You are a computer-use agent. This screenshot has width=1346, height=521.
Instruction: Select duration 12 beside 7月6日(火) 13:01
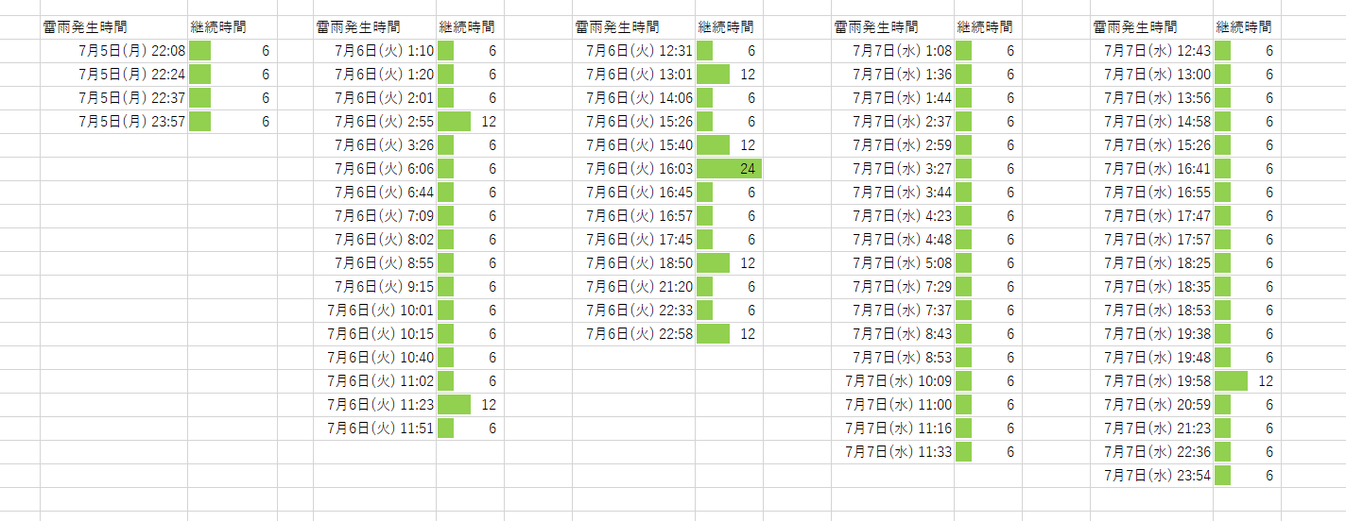coord(729,75)
